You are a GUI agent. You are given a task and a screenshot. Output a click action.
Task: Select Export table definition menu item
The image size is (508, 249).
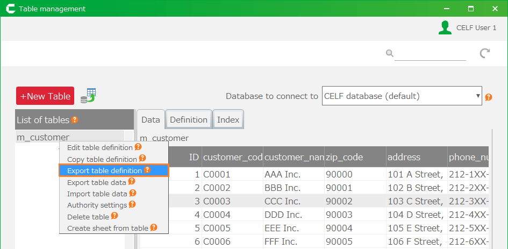105,170
